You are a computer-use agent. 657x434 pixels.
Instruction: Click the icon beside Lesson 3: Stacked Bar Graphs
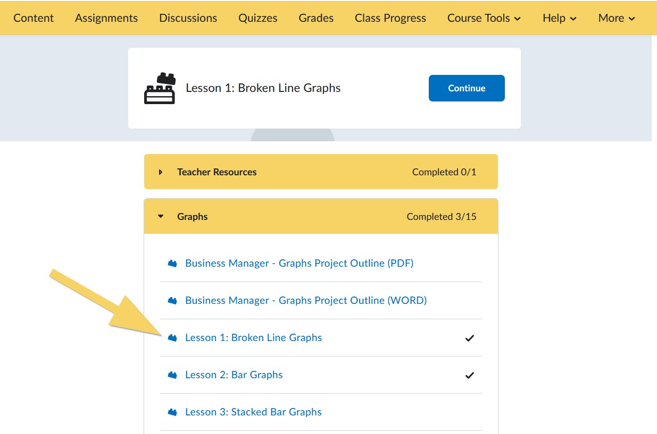[x=172, y=412]
